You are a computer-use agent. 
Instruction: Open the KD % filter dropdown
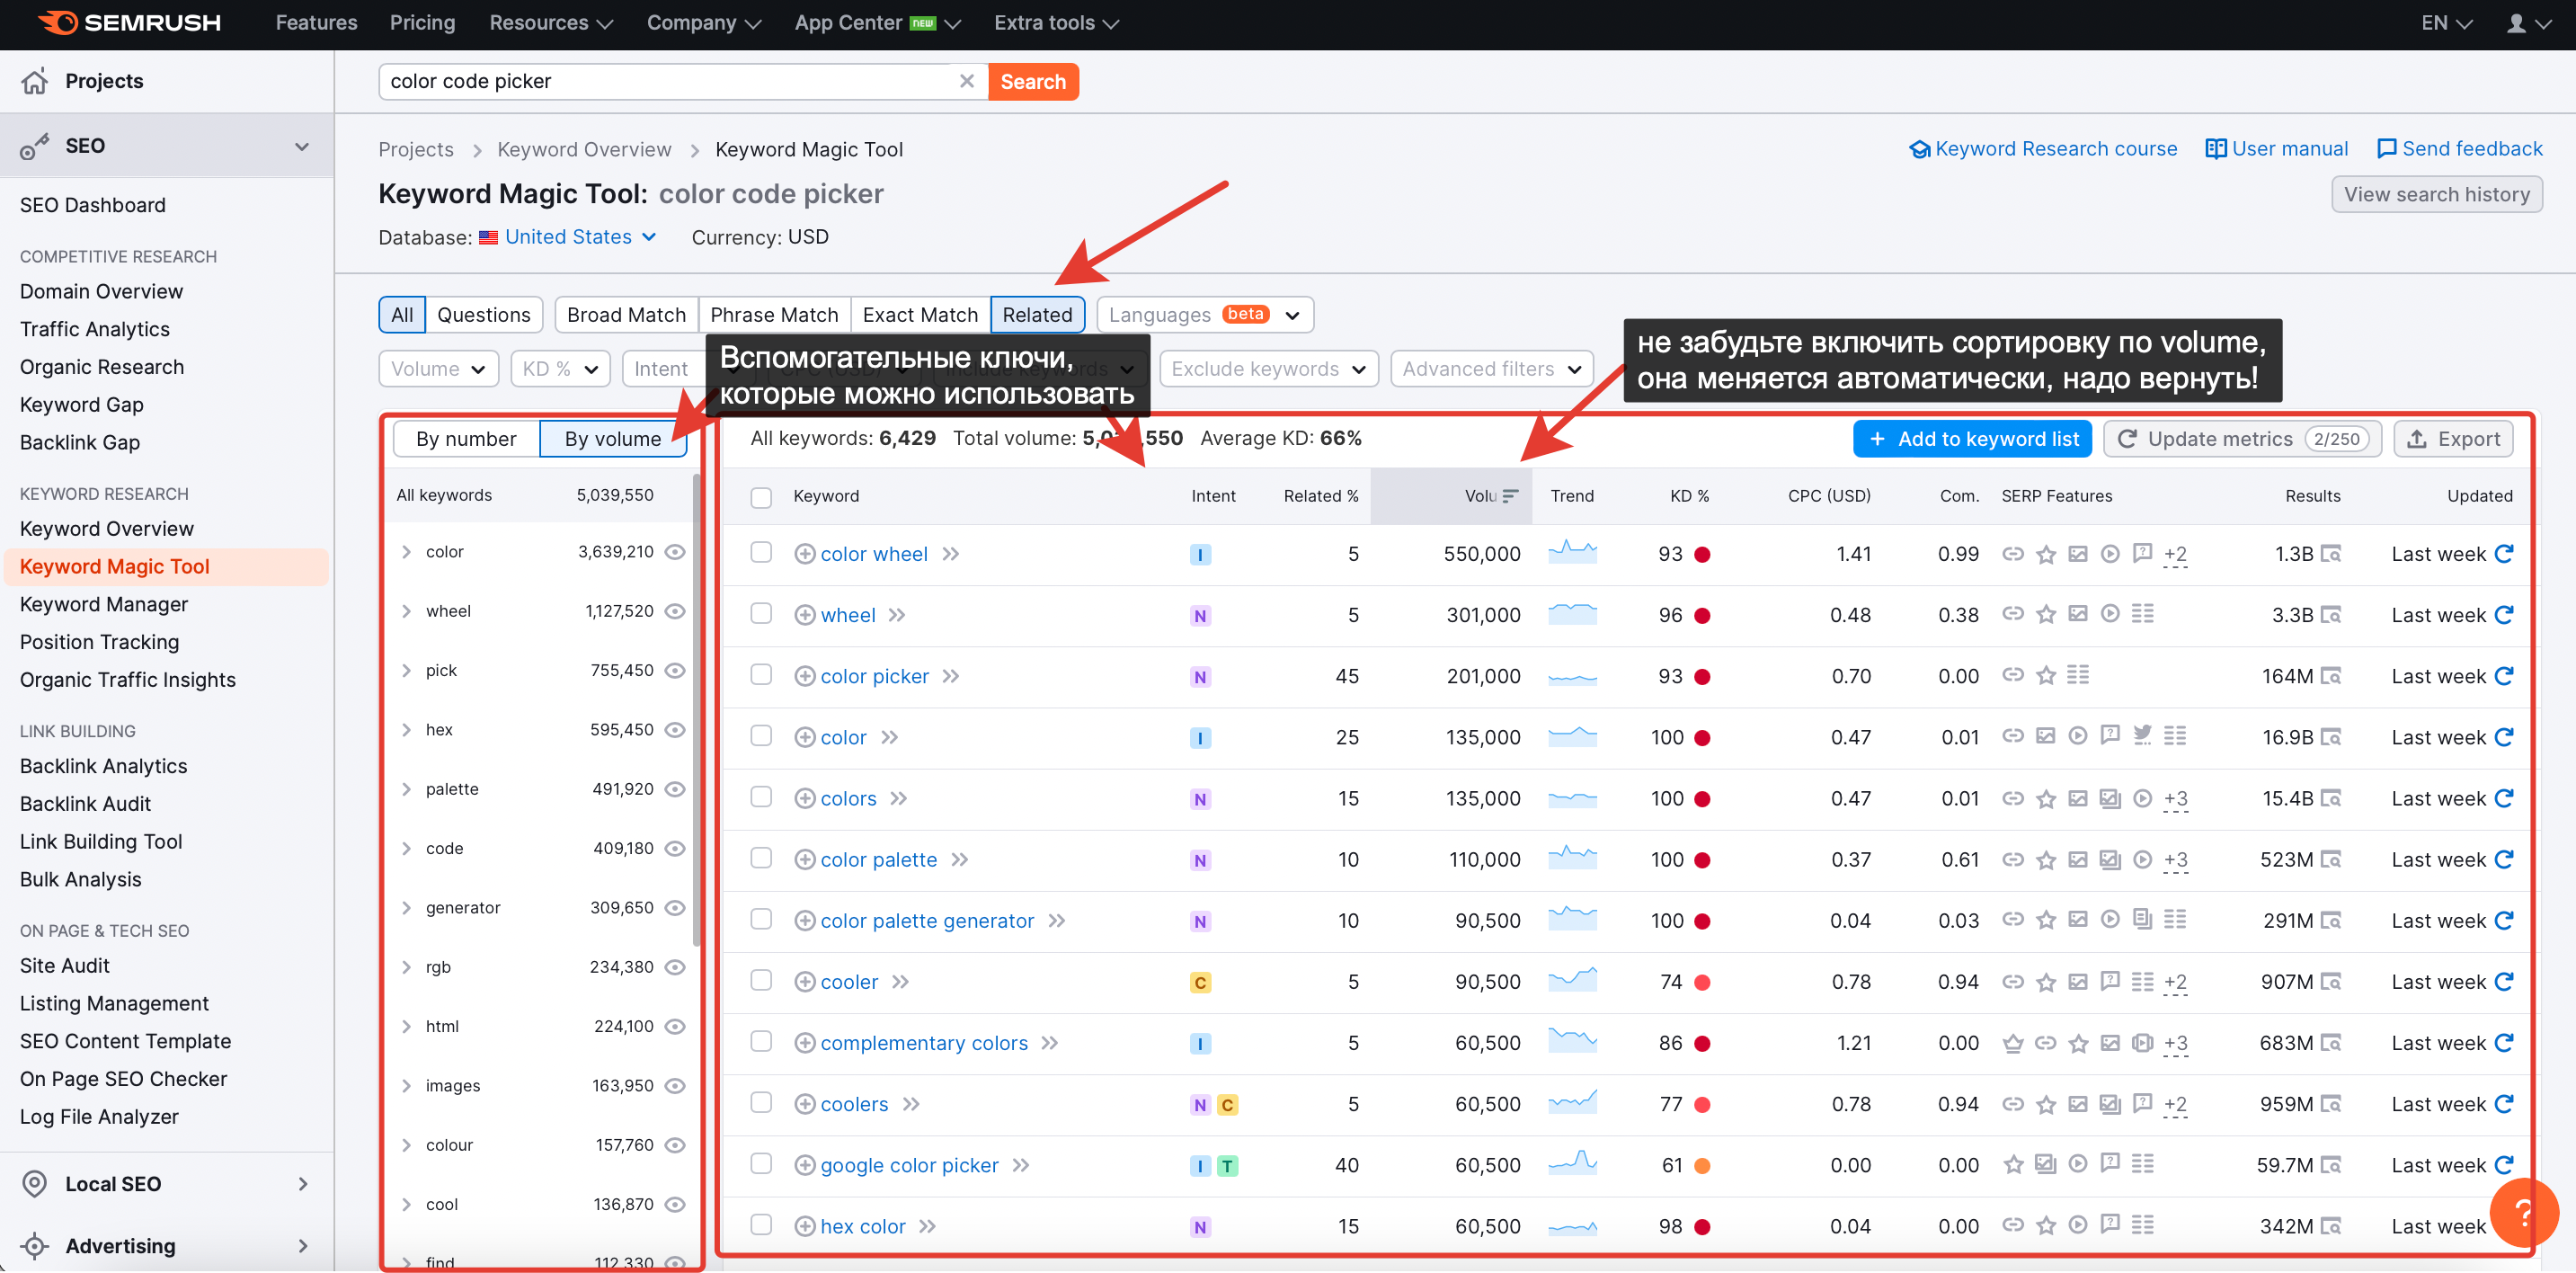tap(560, 369)
